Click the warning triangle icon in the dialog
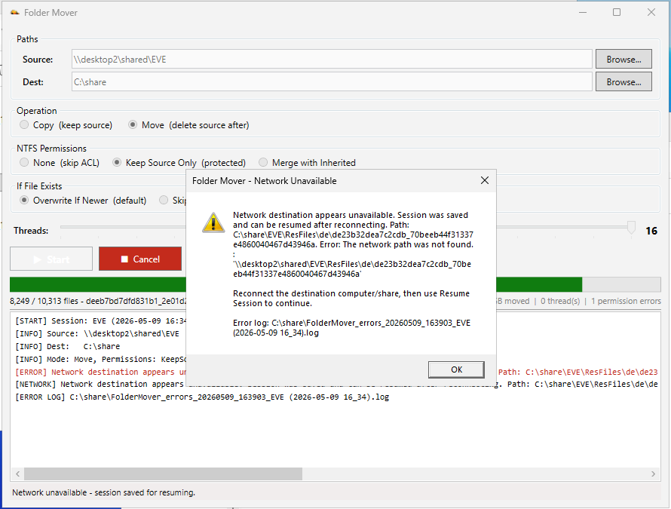 pos(213,222)
